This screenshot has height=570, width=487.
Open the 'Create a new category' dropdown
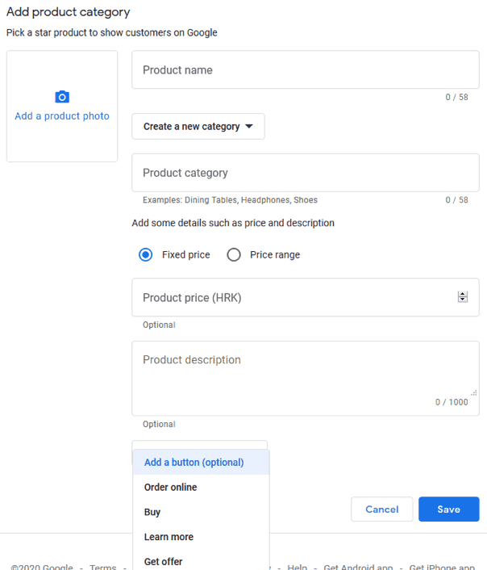click(198, 127)
